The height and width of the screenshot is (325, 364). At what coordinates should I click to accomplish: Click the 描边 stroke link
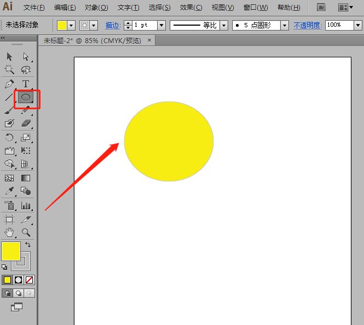tap(112, 26)
